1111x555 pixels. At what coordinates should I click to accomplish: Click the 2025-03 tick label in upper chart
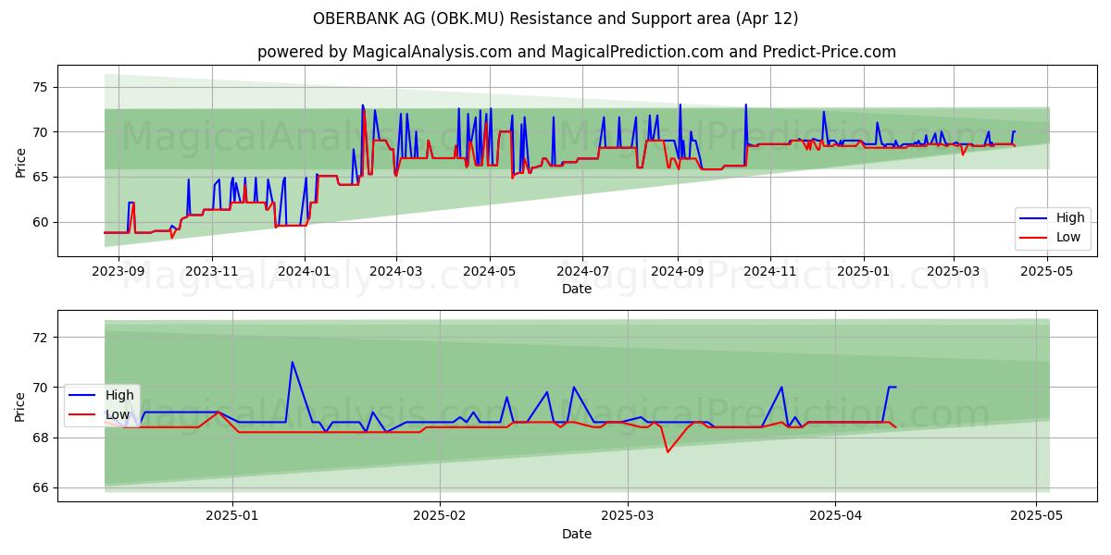click(954, 271)
